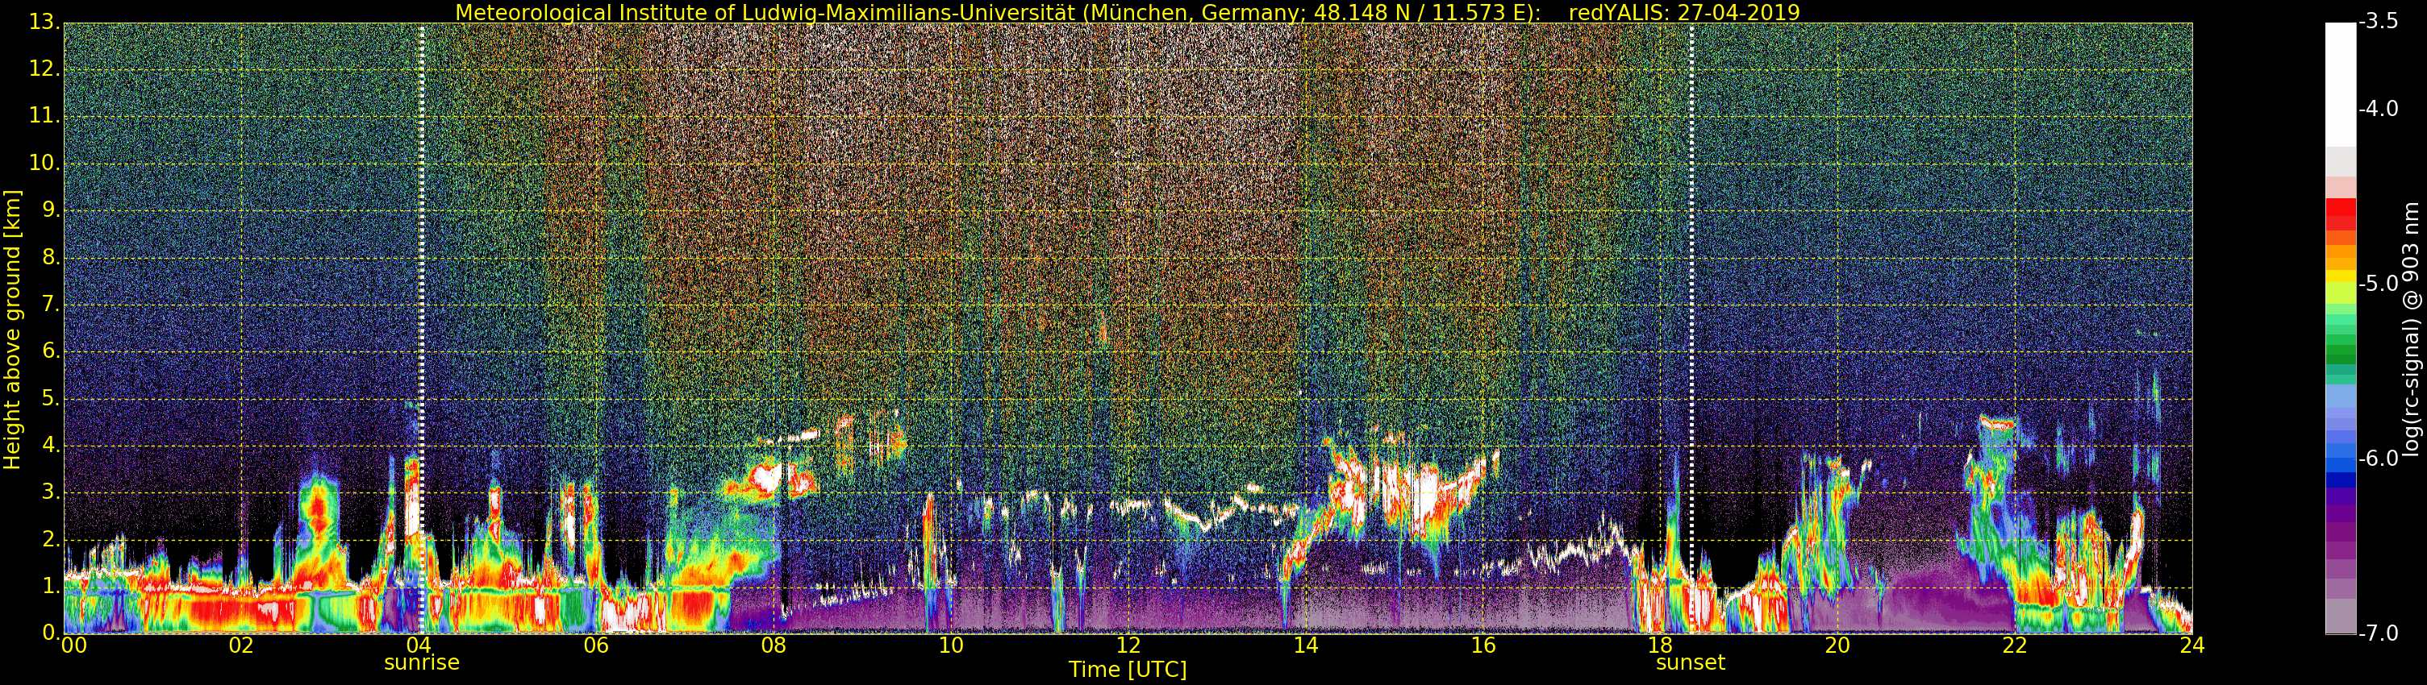Click the '02' tick label on the time axis
The width and height of the screenshot is (2427, 685).
coord(241,646)
